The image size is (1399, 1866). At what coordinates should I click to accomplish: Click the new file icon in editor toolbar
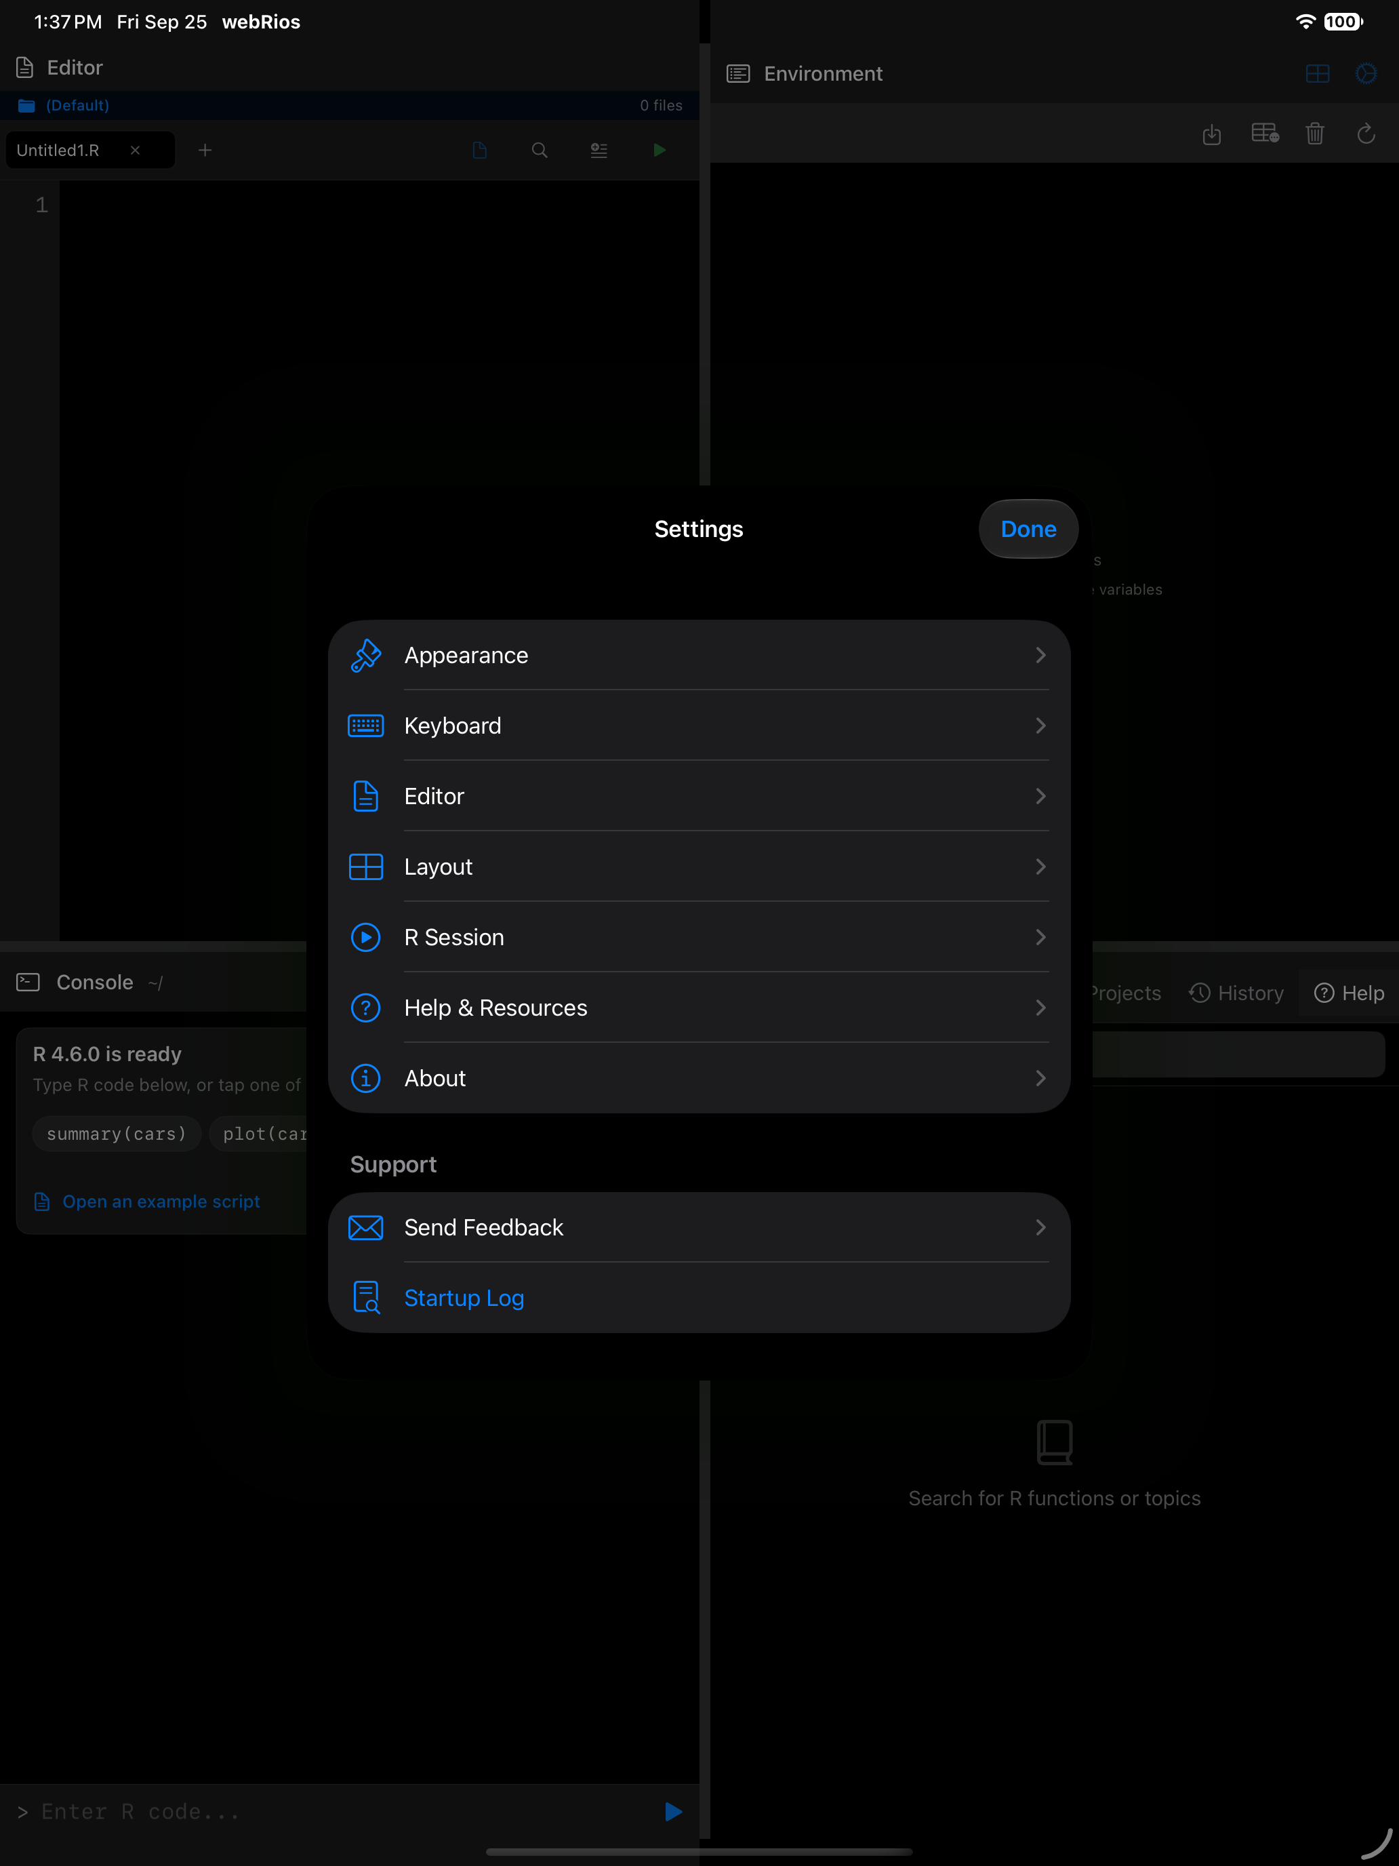(x=480, y=150)
